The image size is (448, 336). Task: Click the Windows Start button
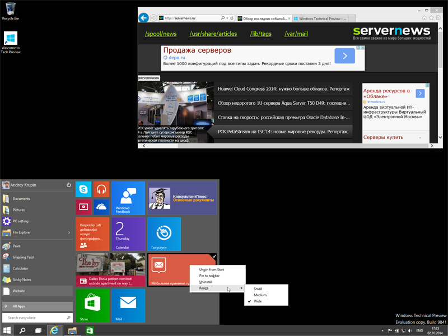click(8, 330)
